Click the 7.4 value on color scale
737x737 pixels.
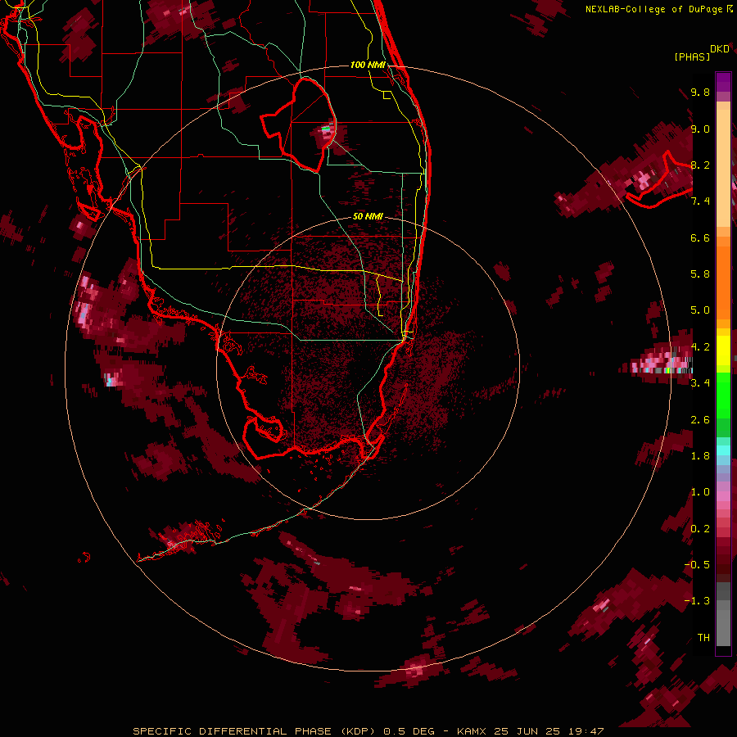700,201
